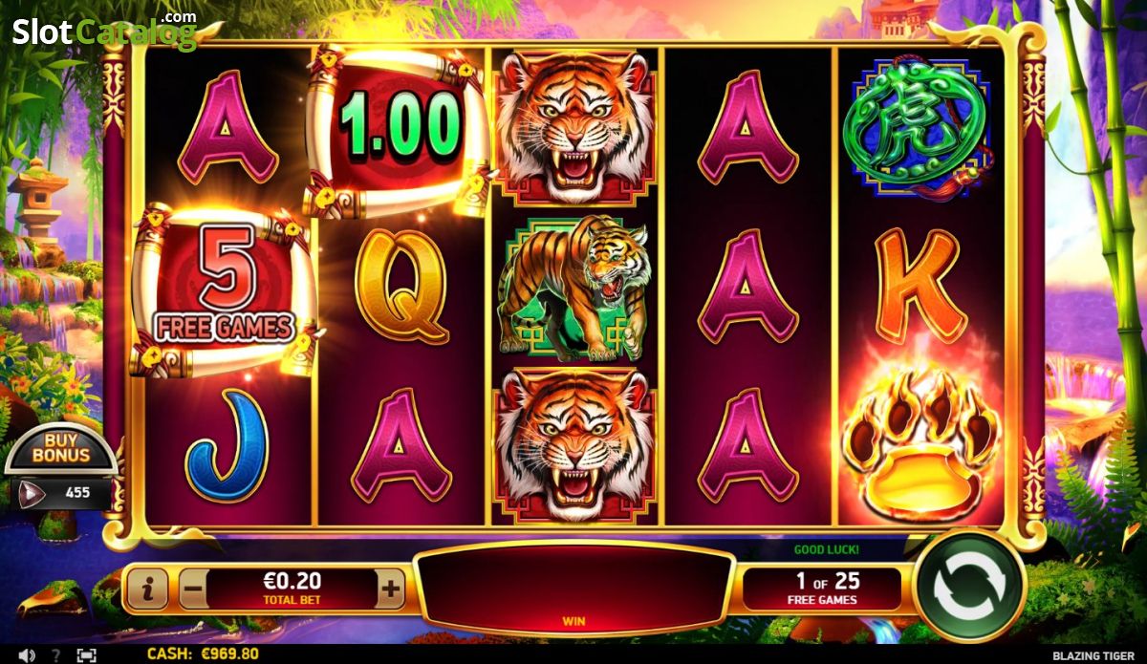Image resolution: width=1147 pixels, height=664 pixels.
Task: Click the €0.20 total bet field
Action: pos(292,589)
